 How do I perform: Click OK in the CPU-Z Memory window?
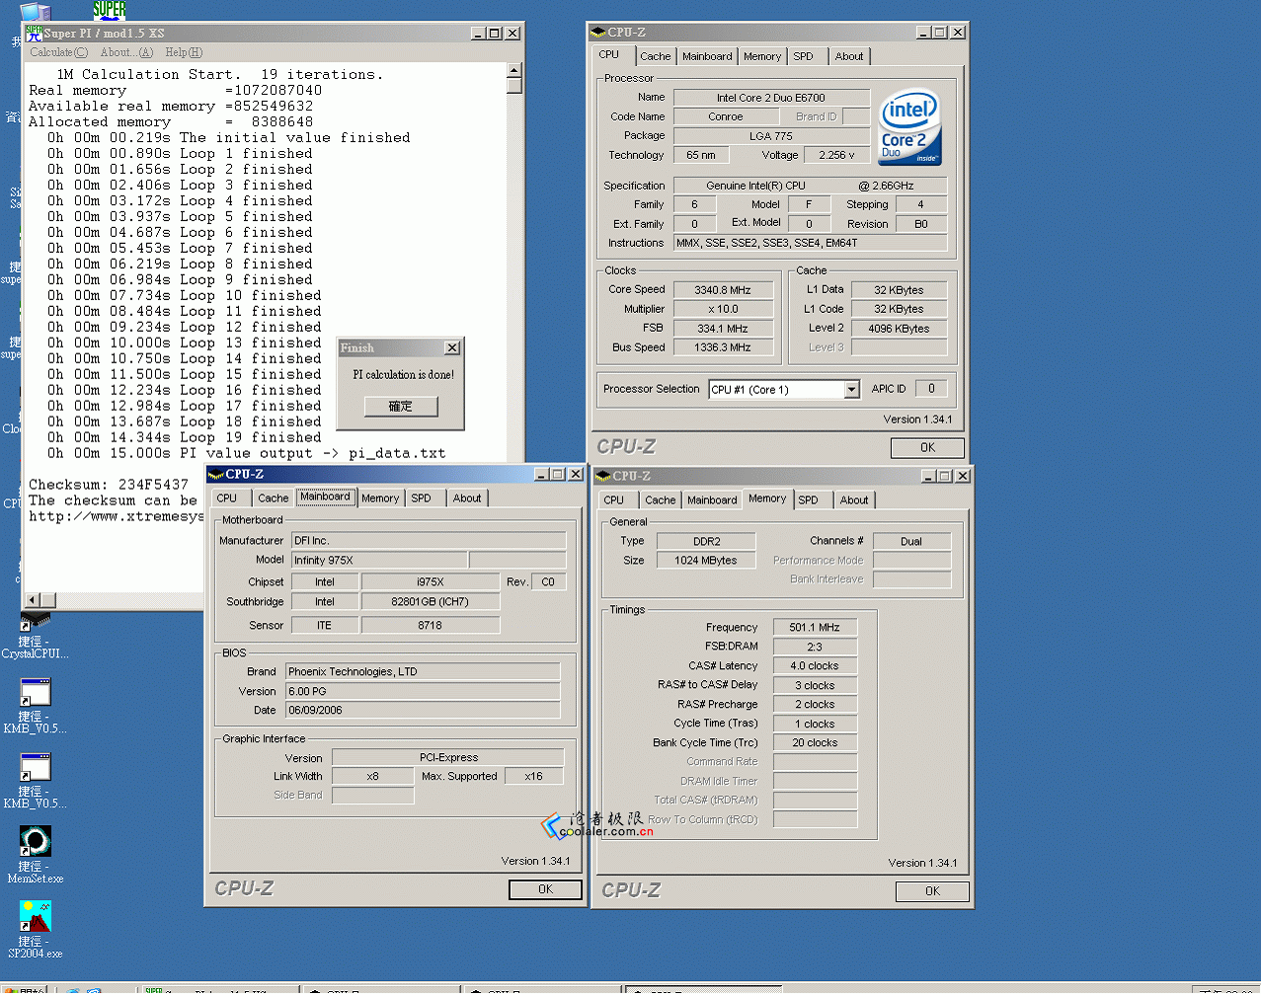click(x=932, y=891)
